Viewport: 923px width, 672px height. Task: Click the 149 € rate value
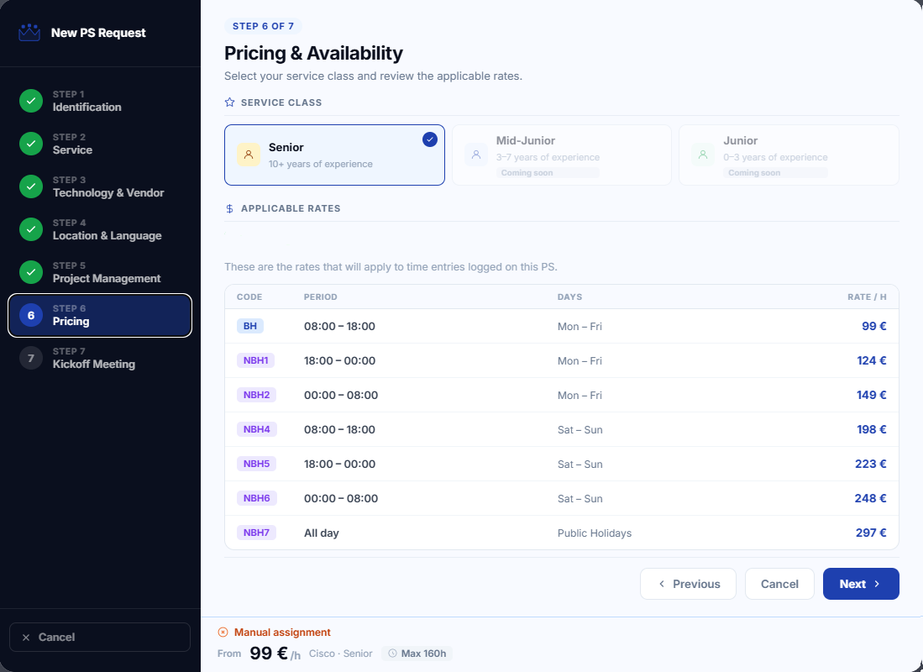click(x=871, y=395)
